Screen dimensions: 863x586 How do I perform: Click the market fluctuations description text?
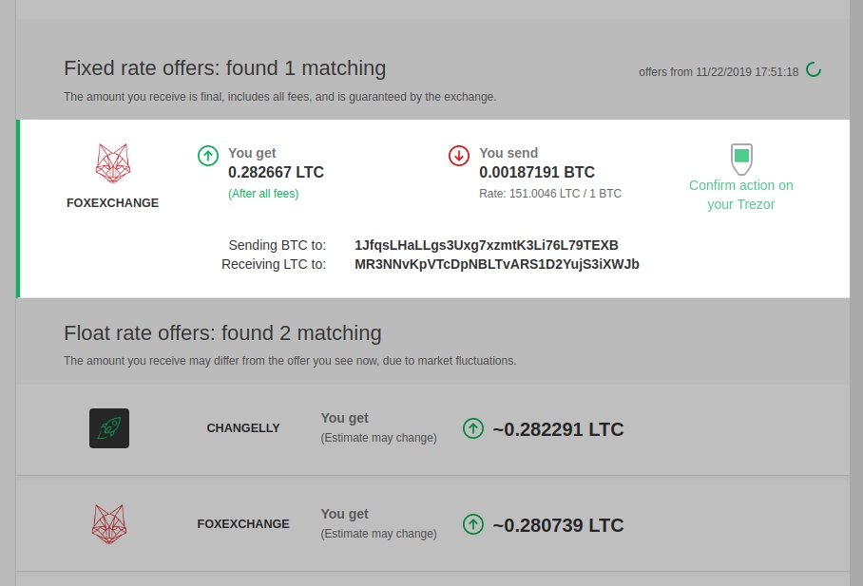click(290, 361)
